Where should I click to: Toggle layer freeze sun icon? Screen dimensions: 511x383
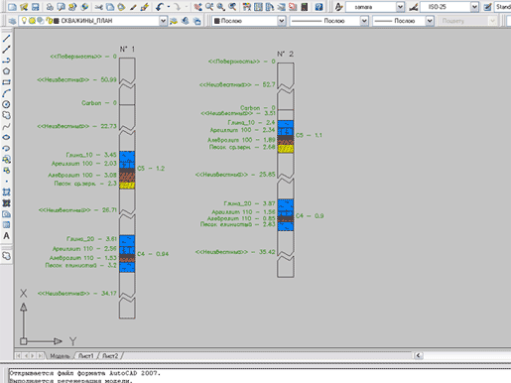32,21
